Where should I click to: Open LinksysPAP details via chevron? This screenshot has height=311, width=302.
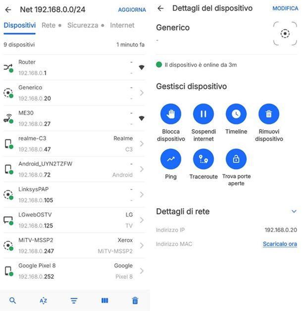click(x=142, y=195)
